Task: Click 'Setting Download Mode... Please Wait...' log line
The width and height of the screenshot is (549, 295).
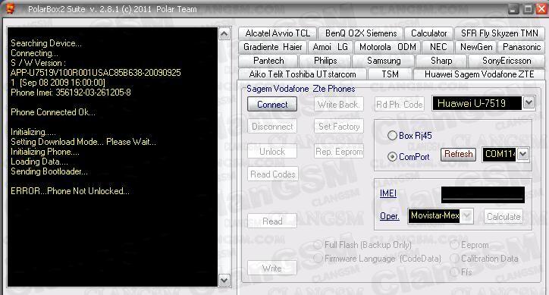Action: (x=83, y=142)
